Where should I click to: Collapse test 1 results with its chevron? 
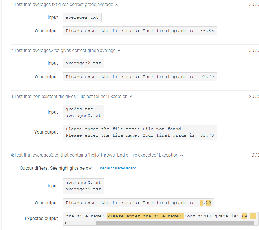click(117, 5)
